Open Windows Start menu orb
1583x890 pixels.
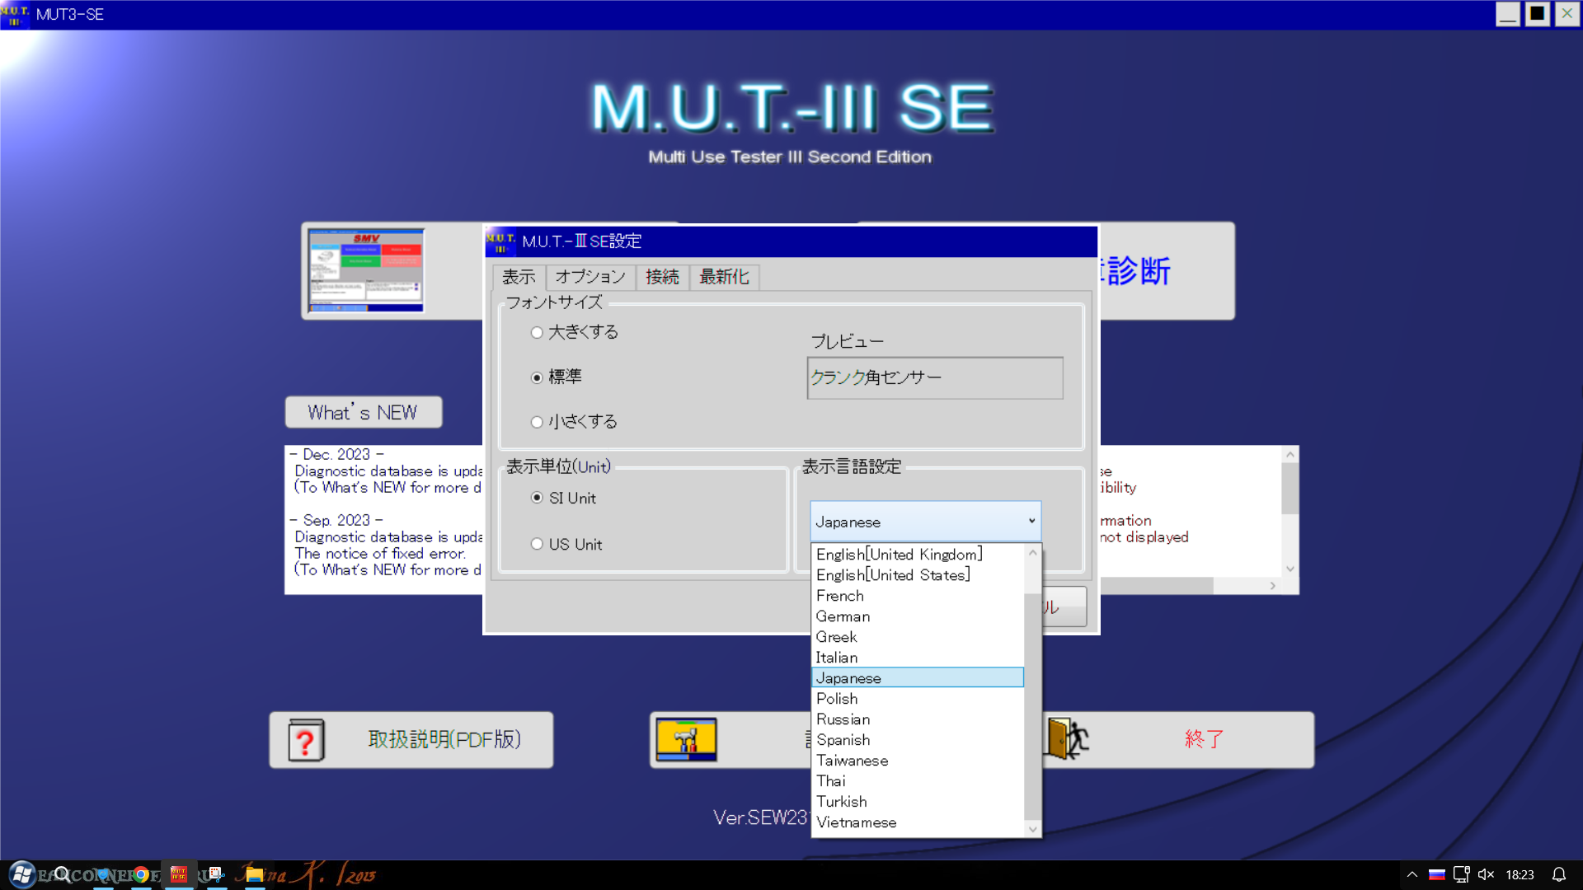21,874
